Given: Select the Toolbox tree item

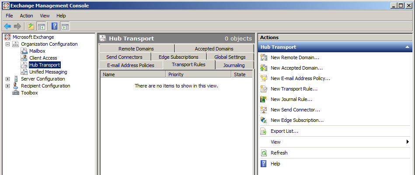Looking at the screenshot, I should [29, 93].
